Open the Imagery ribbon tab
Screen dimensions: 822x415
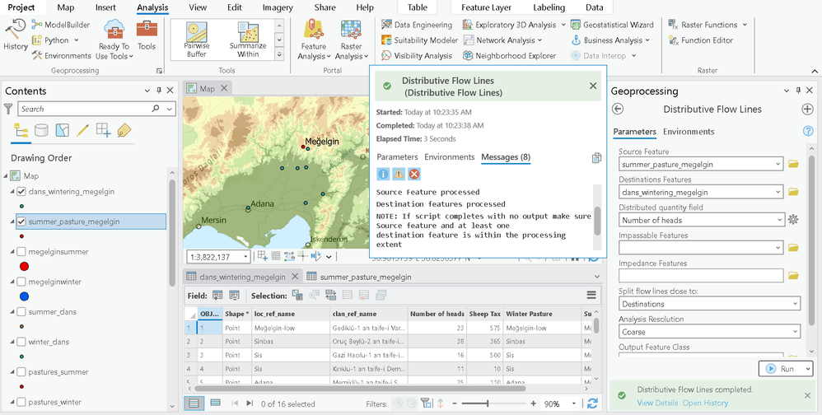click(x=279, y=7)
